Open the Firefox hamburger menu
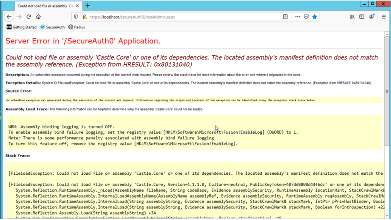Viewport: 391px width, 220px height. click(x=384, y=17)
